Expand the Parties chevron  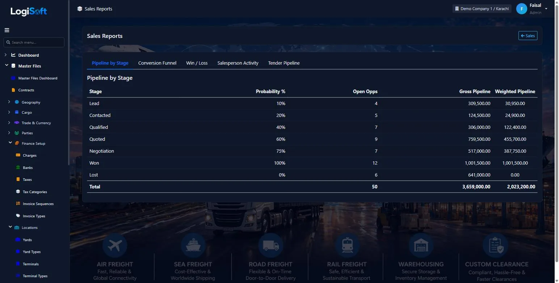click(9, 133)
